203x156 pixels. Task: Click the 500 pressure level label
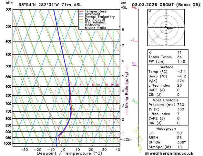(9, 66)
